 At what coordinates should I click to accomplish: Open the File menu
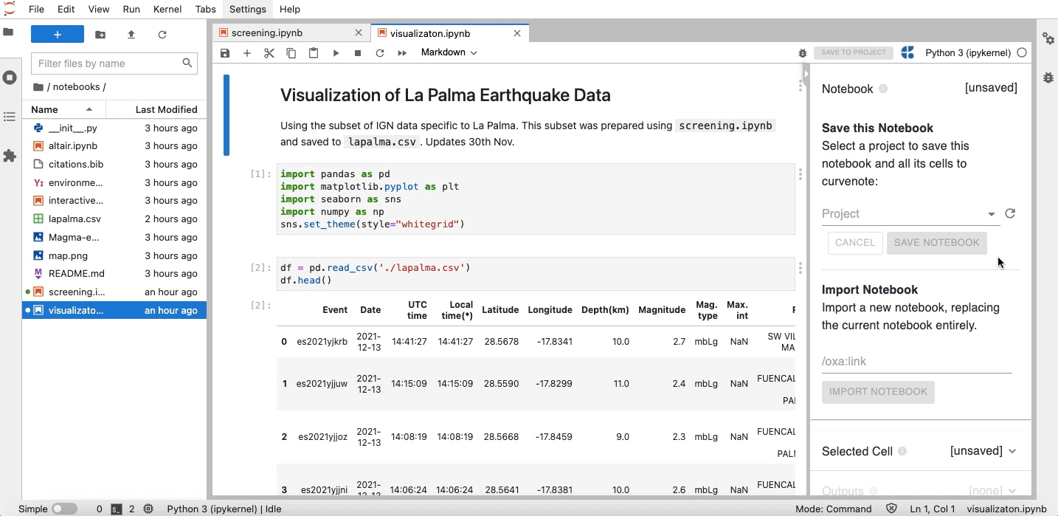(x=36, y=9)
